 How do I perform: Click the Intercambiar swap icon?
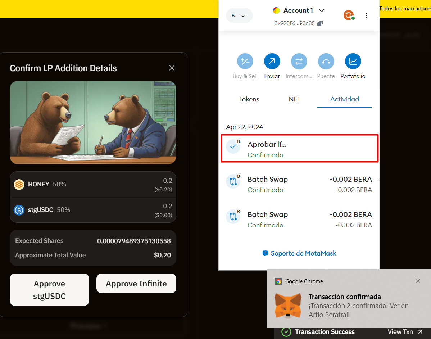point(299,61)
